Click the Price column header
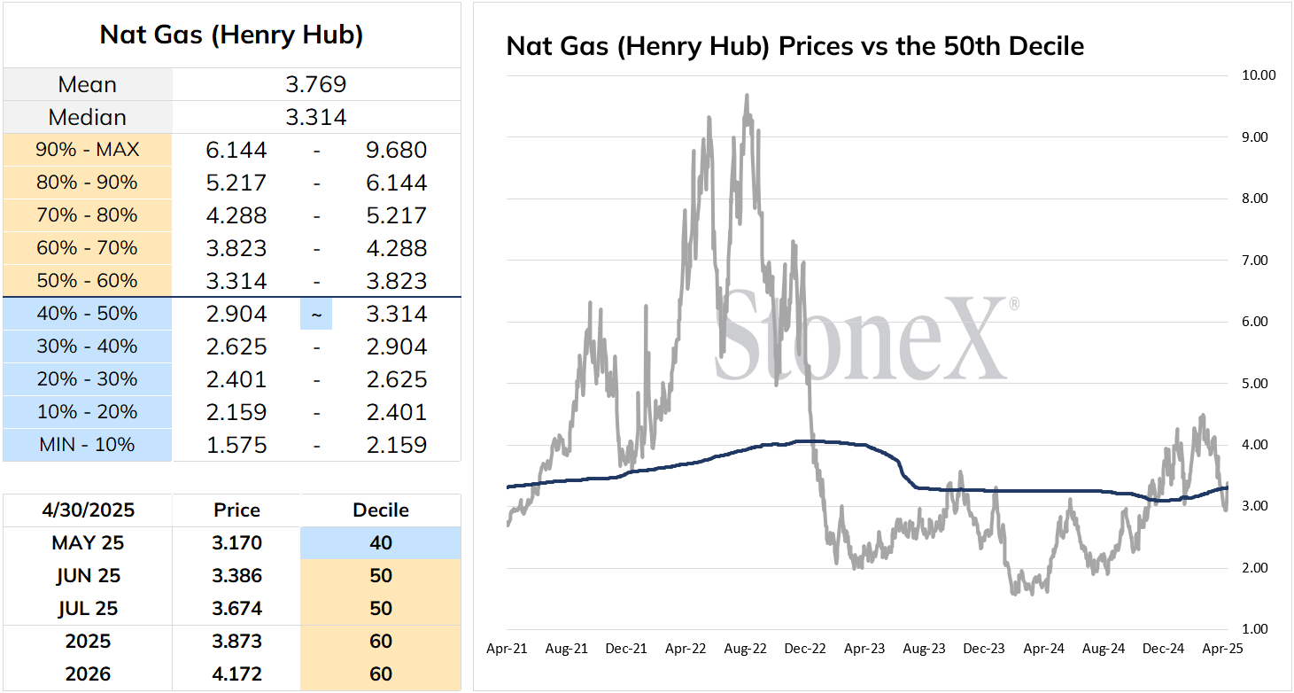 tap(236, 510)
